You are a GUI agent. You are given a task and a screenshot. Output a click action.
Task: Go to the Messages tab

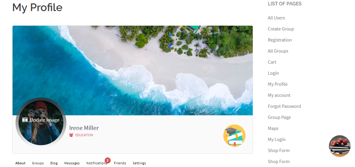72,163
